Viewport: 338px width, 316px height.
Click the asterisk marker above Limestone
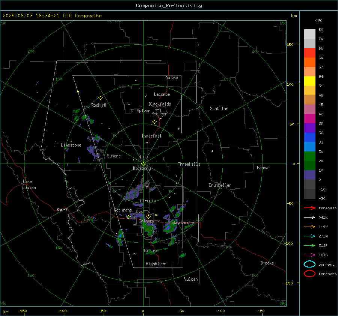click(x=71, y=142)
